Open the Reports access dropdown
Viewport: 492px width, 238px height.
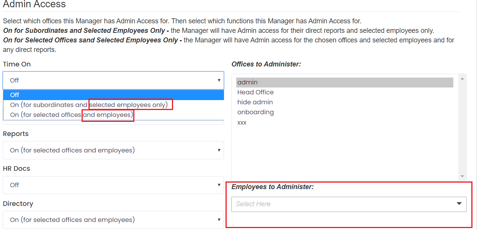(113, 150)
